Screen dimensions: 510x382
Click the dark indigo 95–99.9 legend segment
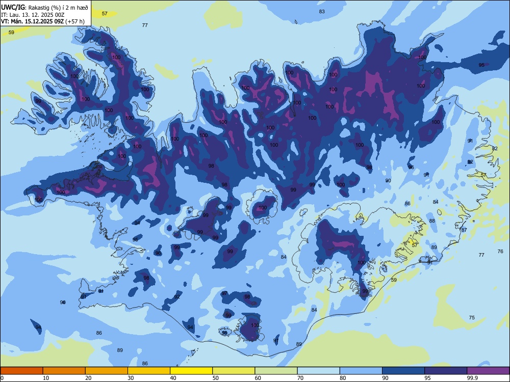tap(446, 371)
